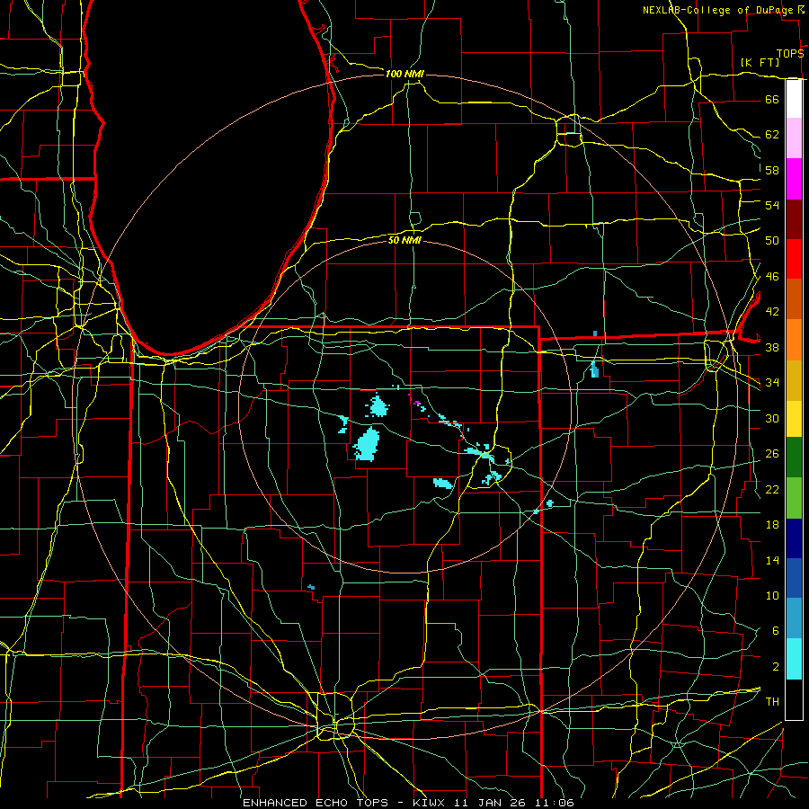Select the 26 legend value
The height and width of the screenshot is (809, 809).
(772, 454)
